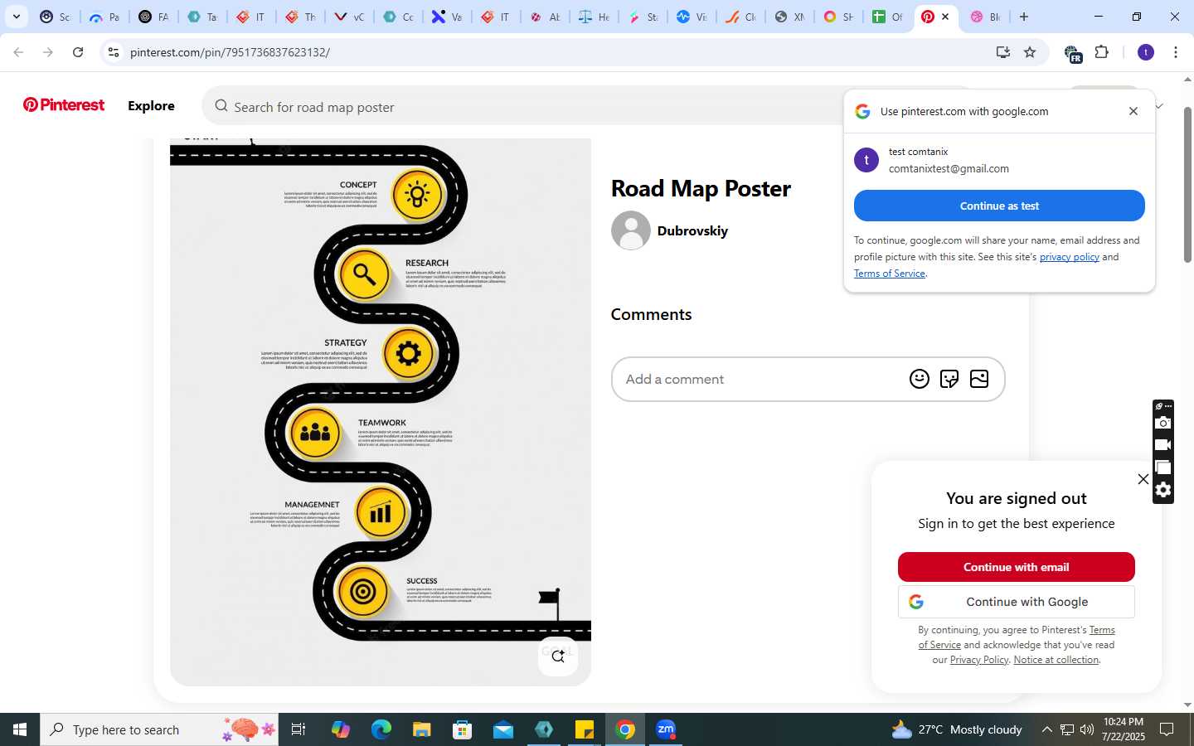
Task: Click Dubrovskiy's avatar picture
Action: click(631, 230)
